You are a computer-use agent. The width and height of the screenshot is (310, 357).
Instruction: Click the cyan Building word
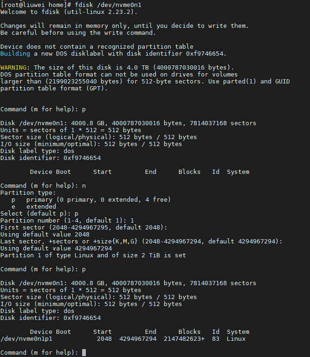click(x=15, y=54)
